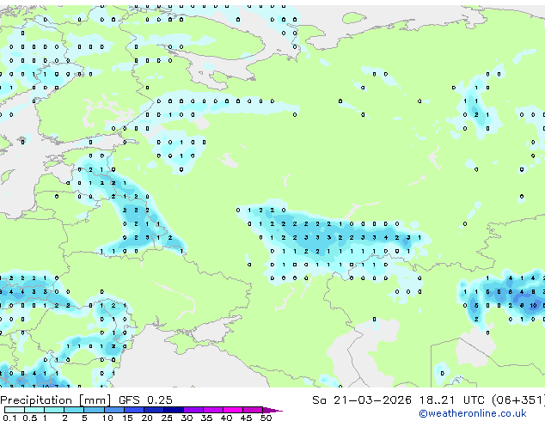The height and width of the screenshot is (421, 545).
Task: Click the above-50 arrow end of legend
Action: coord(272,410)
